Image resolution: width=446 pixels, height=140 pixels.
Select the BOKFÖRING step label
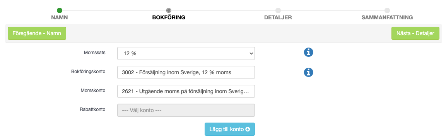coord(169,18)
